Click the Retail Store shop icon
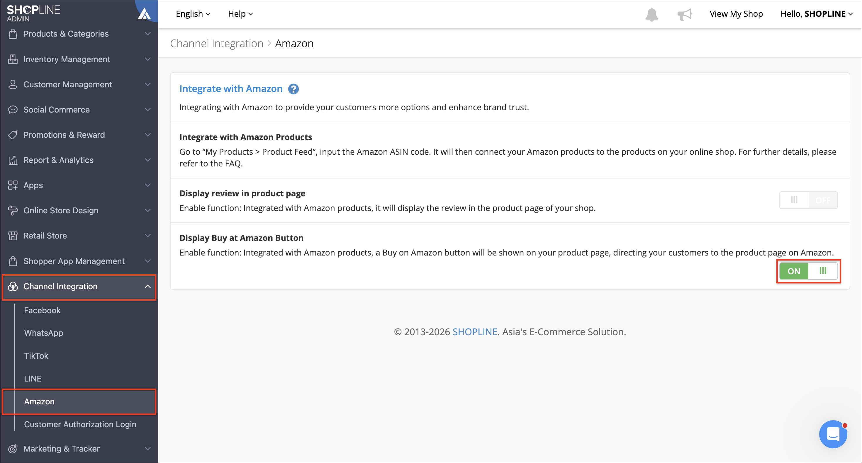Image resolution: width=862 pixels, height=463 pixels. pyautogui.click(x=13, y=236)
